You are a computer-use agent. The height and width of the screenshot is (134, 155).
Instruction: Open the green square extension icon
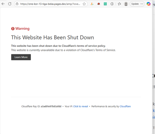click(105, 4)
